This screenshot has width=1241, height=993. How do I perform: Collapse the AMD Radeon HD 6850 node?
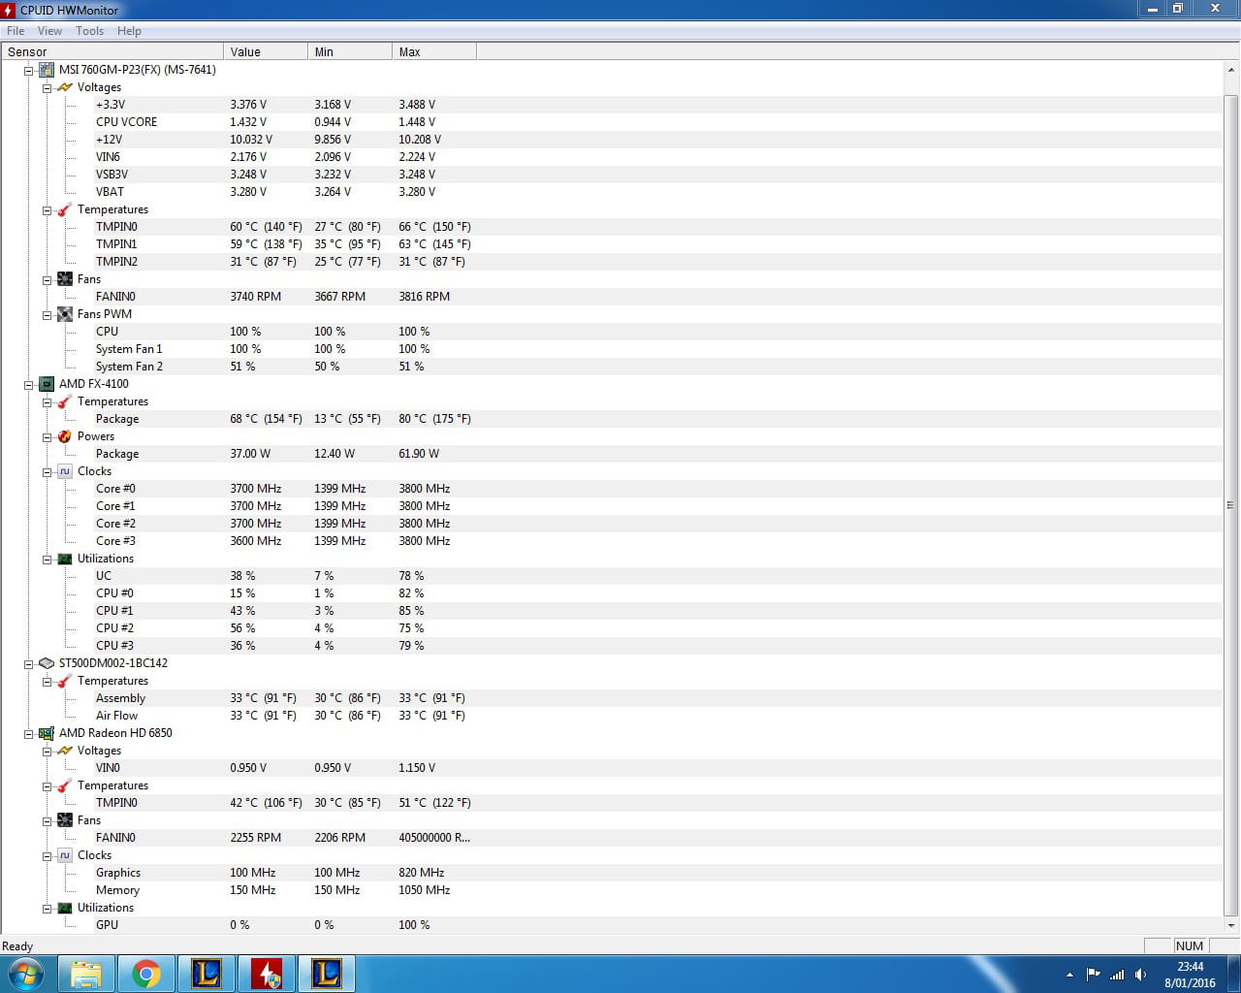pyautogui.click(x=28, y=733)
